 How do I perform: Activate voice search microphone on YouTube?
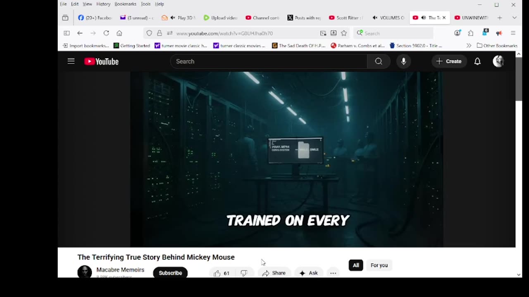click(403, 61)
